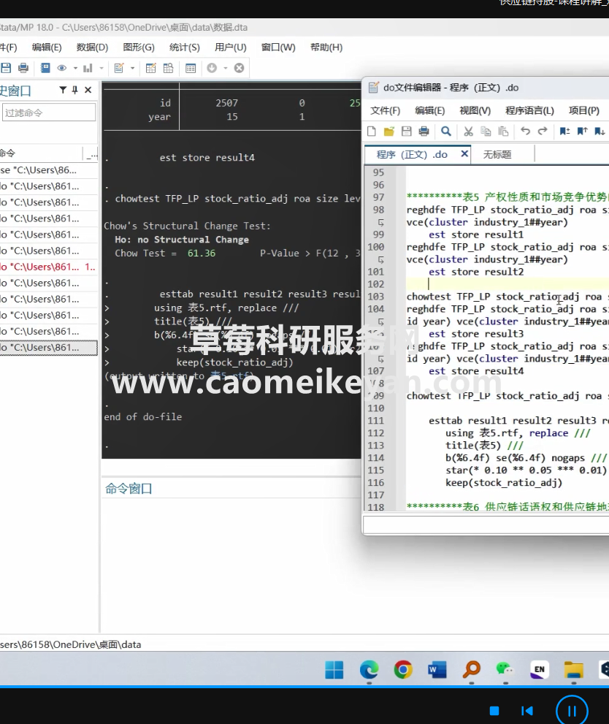Click the Undo arrow icon
609x724 pixels.
pyautogui.click(x=525, y=131)
